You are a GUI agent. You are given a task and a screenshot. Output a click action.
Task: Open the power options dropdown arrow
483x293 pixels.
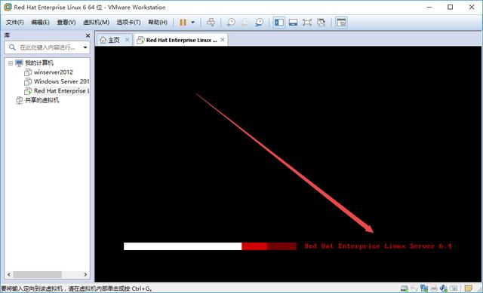[193, 23]
